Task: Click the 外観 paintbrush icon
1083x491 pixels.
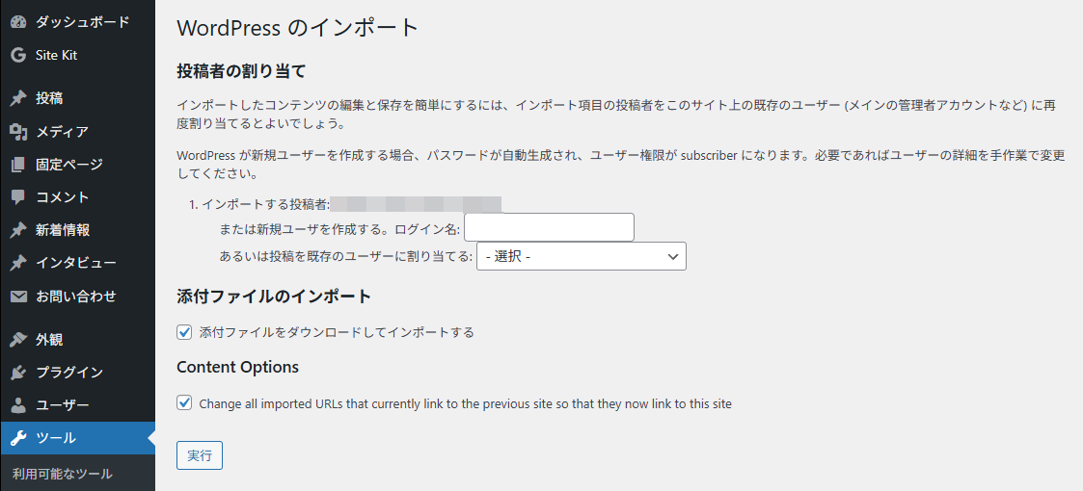Action: pos(18,339)
